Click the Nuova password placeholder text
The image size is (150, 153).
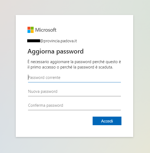(43, 91)
